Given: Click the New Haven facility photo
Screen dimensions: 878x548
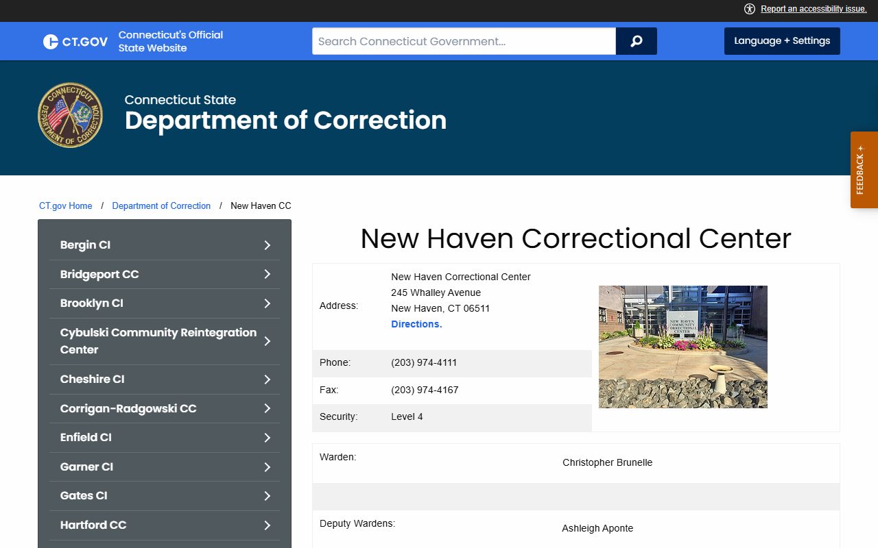Looking at the screenshot, I should 683,347.
